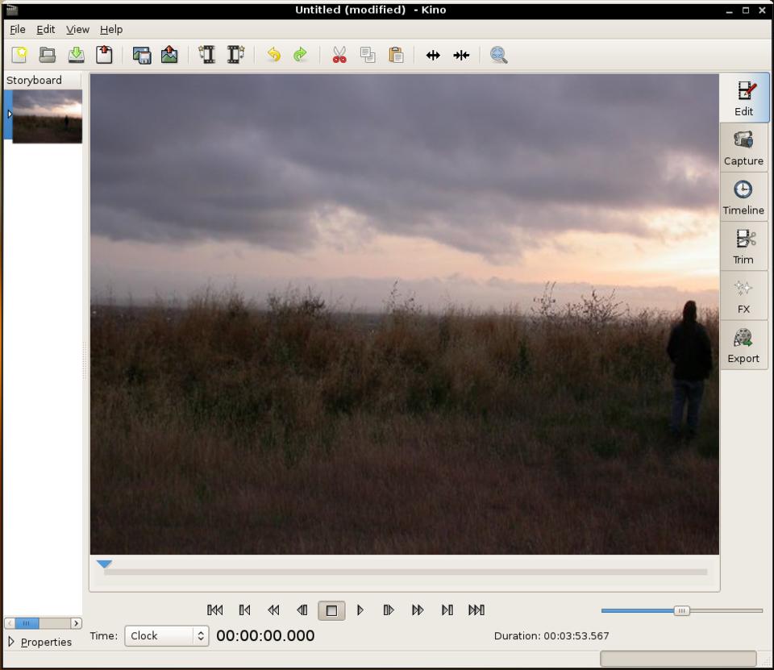Open the Time format Clock dropdown

[x=166, y=636]
